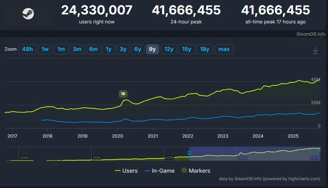Hide the In-Game series in legend

(159, 171)
